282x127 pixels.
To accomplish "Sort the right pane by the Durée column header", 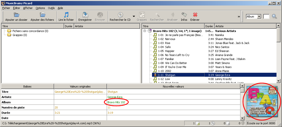I will (209, 26).
